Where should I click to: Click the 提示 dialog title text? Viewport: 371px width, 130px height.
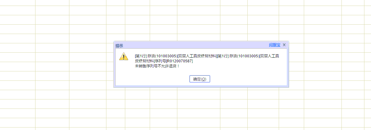pyautogui.click(x=119, y=46)
